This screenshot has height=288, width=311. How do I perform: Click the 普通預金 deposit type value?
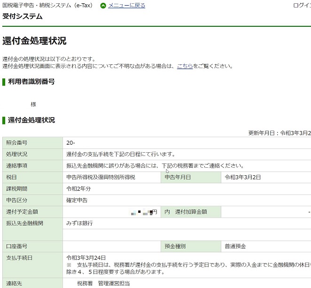coord(235,246)
